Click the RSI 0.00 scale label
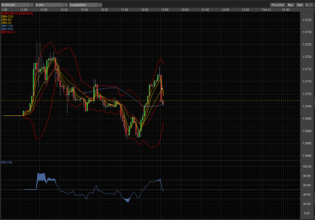The image size is (315, 220). (307, 213)
